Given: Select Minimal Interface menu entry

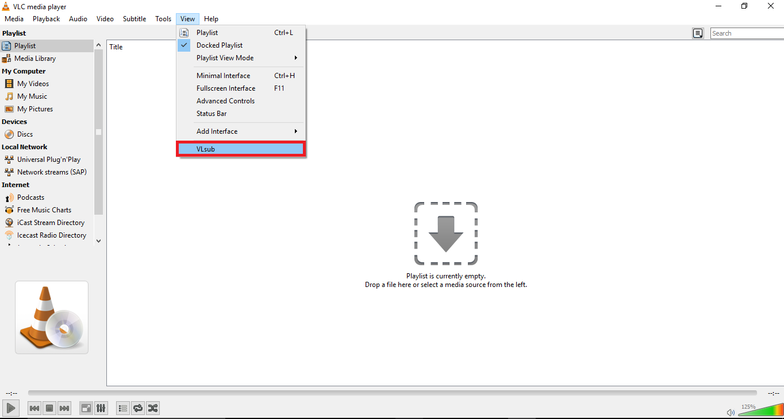Looking at the screenshot, I should (x=241, y=76).
